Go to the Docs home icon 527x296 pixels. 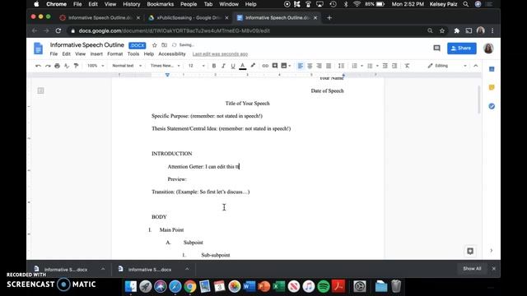tap(39, 49)
